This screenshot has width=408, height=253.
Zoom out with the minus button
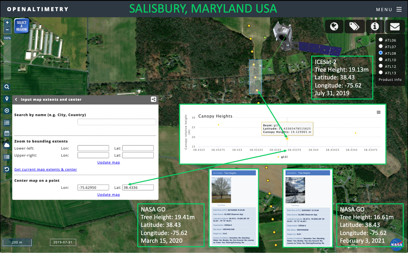pos(7,29)
